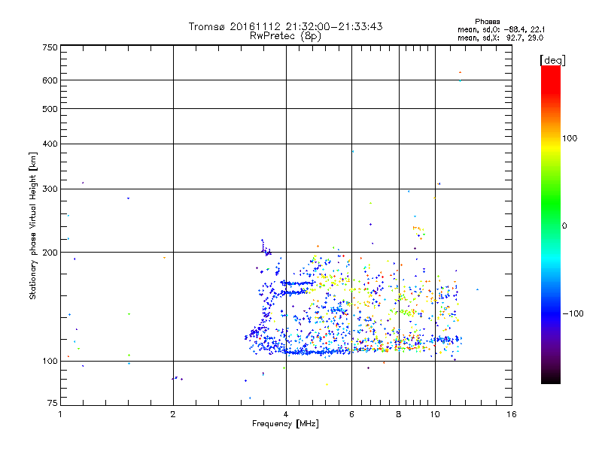
Task: Click the x-axis tick label '2'
Action: pos(173,414)
